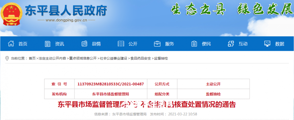Screen dimensions: 294x120
Task: Go to 首页 in the breadcrumb
Action: click(x=32, y=58)
